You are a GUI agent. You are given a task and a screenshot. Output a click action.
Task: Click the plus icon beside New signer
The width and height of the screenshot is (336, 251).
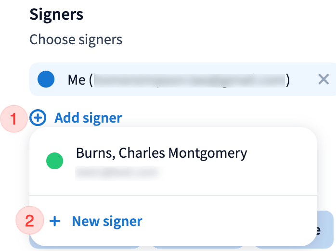(55, 221)
